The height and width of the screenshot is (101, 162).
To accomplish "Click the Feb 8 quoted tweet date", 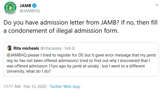I will tap(70, 48).
